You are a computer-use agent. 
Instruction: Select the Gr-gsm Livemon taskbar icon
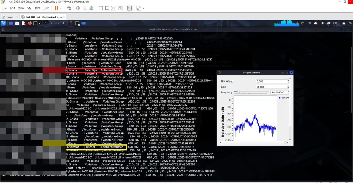71,23
